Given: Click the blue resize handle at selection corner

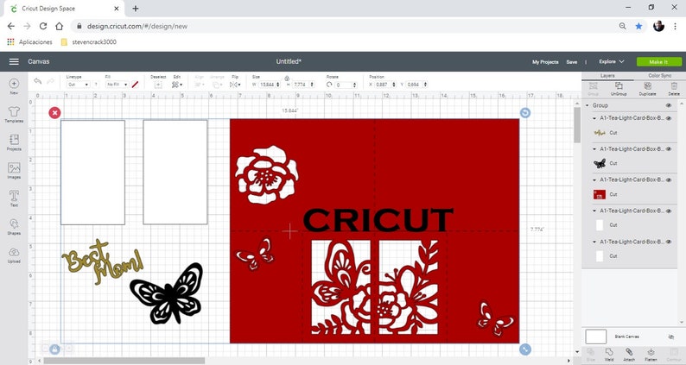Looking at the screenshot, I should point(525,349).
